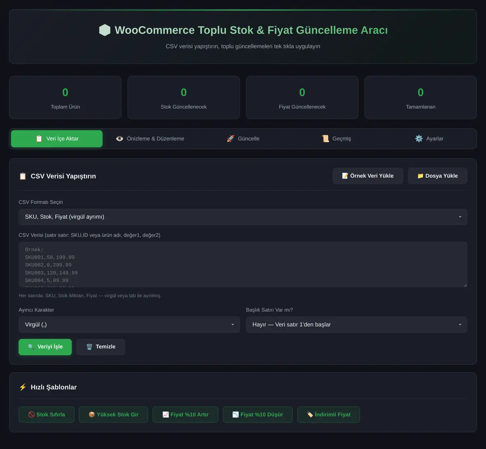486x449 pixels.
Task: Open the Ayarlar tab
Action: tap(429, 138)
